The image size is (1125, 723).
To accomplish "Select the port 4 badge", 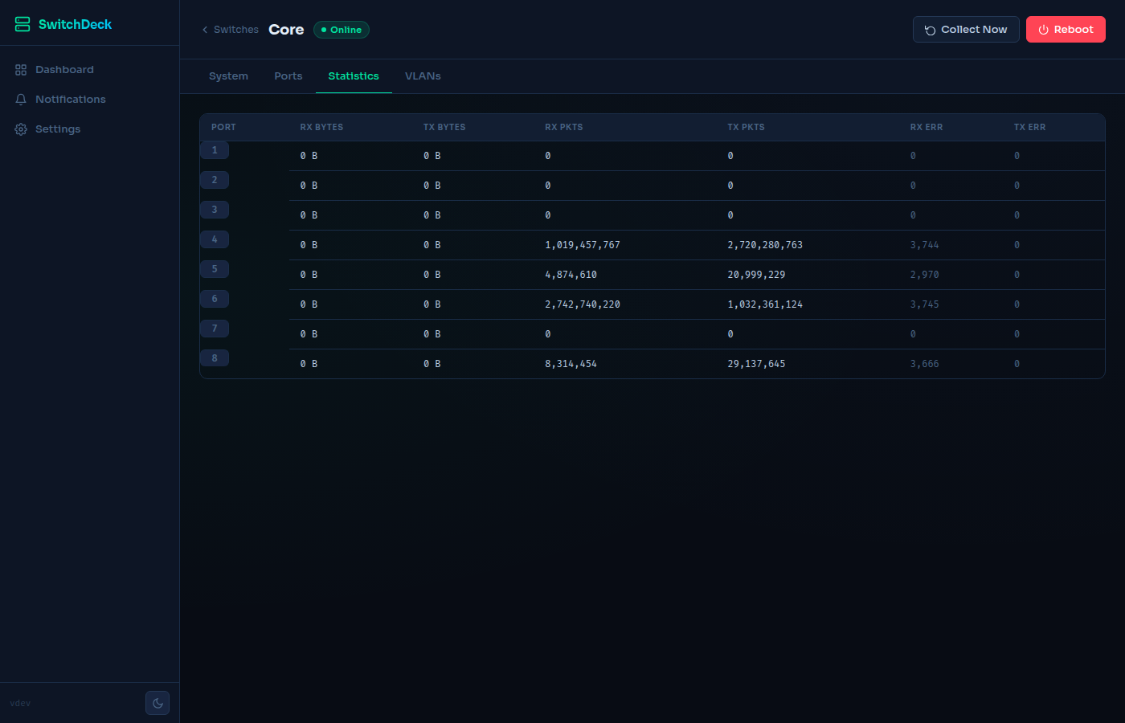I will point(215,239).
